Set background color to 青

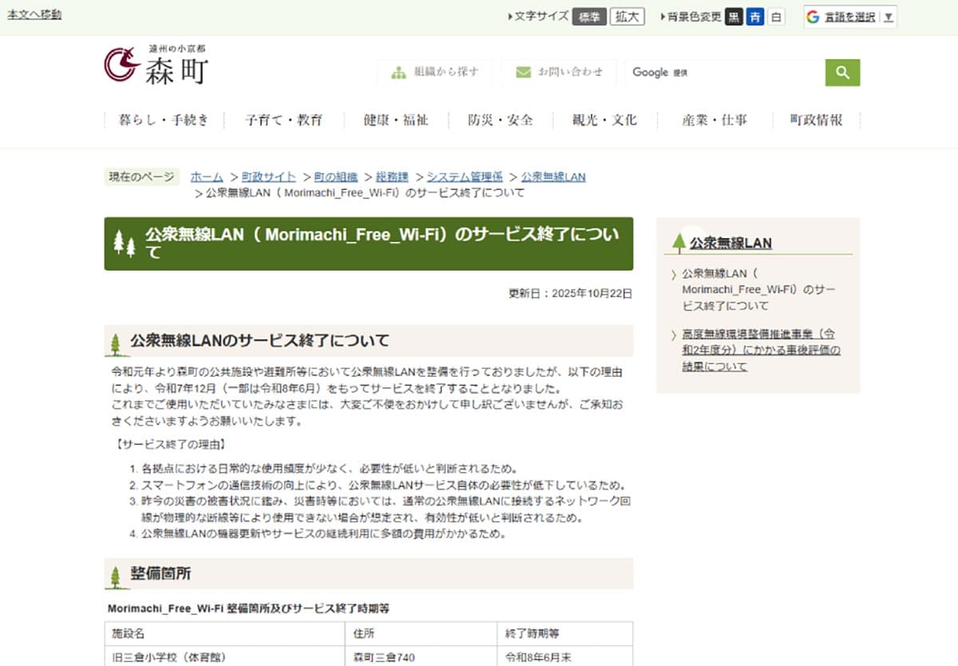click(755, 15)
